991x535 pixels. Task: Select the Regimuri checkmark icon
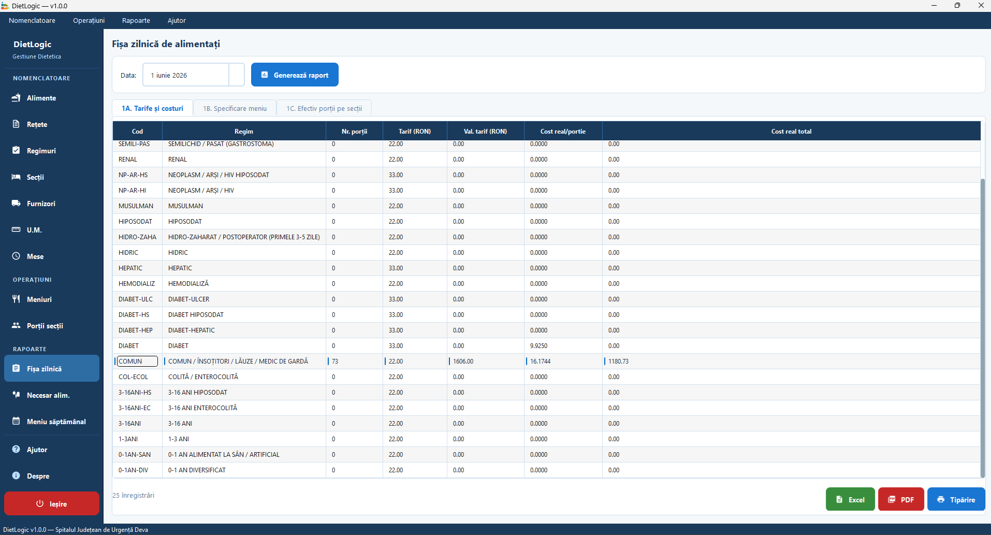tap(16, 151)
